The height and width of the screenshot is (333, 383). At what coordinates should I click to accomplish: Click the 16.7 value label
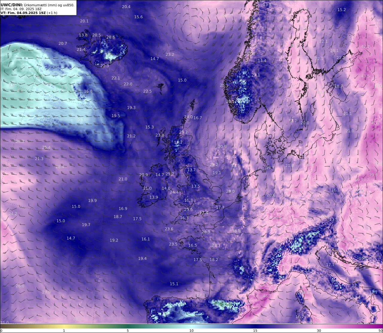coord(198,118)
